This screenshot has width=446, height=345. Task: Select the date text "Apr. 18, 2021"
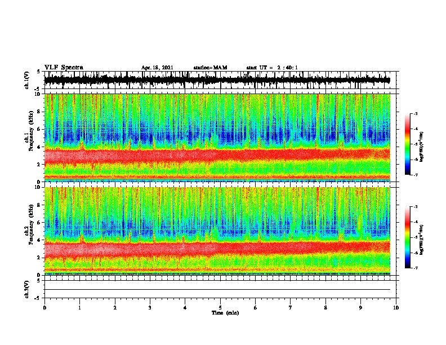(157, 68)
